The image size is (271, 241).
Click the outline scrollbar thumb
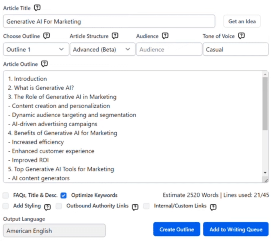[x=265, y=104]
